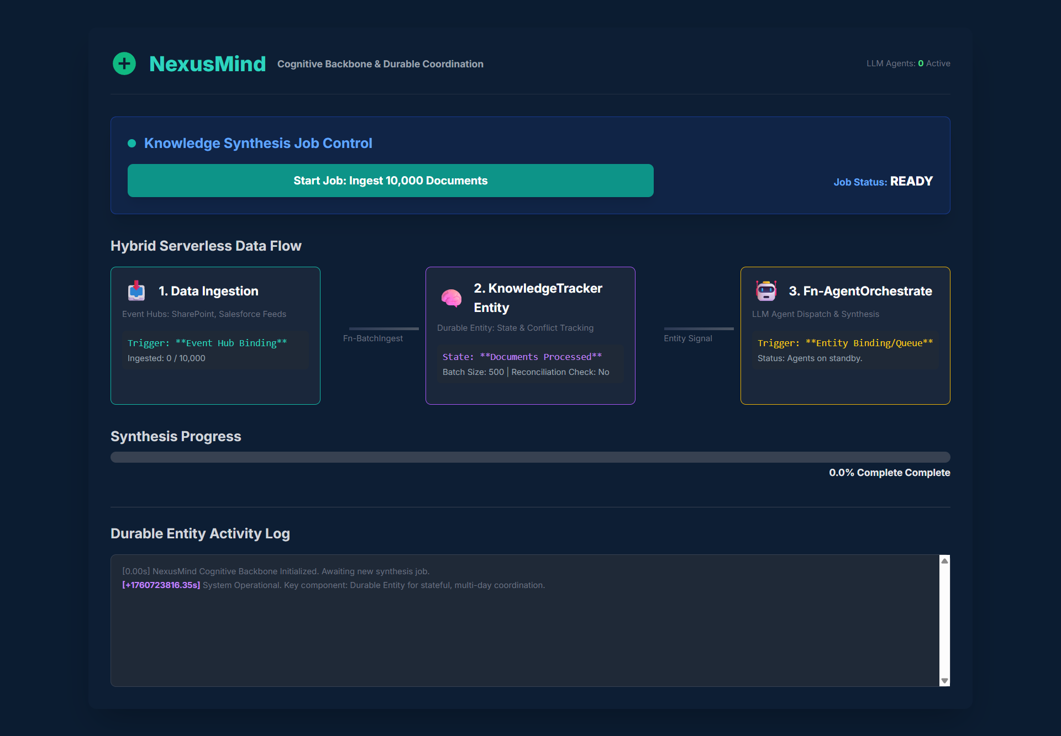Screen dimensions: 1061x736
Task: Click the 0.0% Complete progress label
Action: click(x=889, y=473)
